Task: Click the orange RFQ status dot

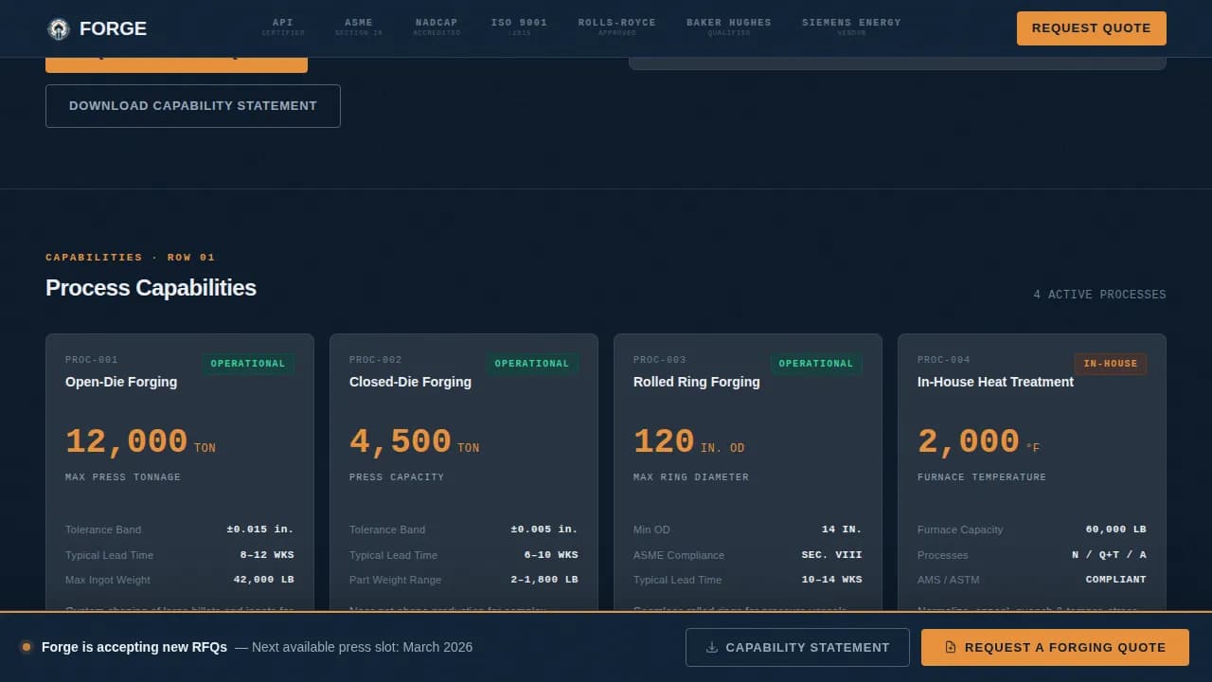Action: (27, 647)
